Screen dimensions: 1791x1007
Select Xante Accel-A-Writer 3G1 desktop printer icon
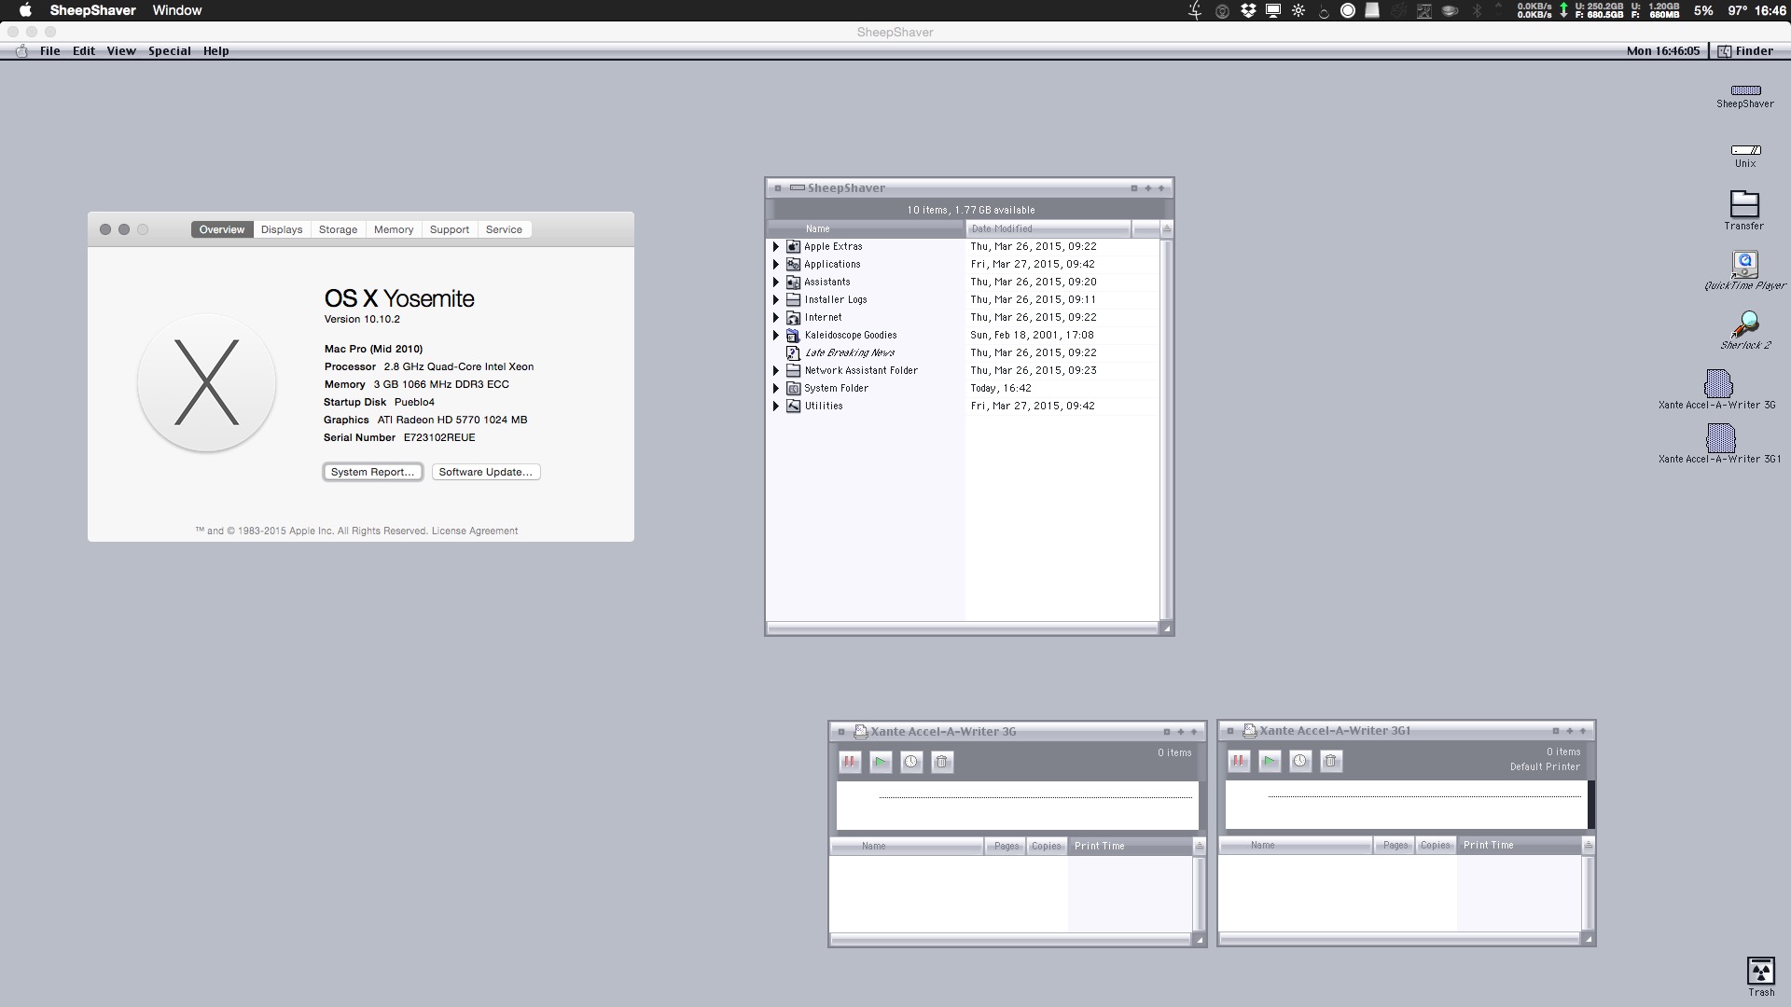point(1720,438)
